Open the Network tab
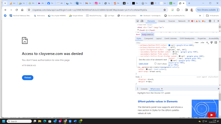This screenshot has height=124, width=221. (x=182, y=21)
